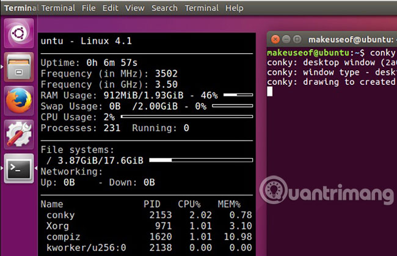Click the RAM Usage progress bar

[x=238, y=95]
